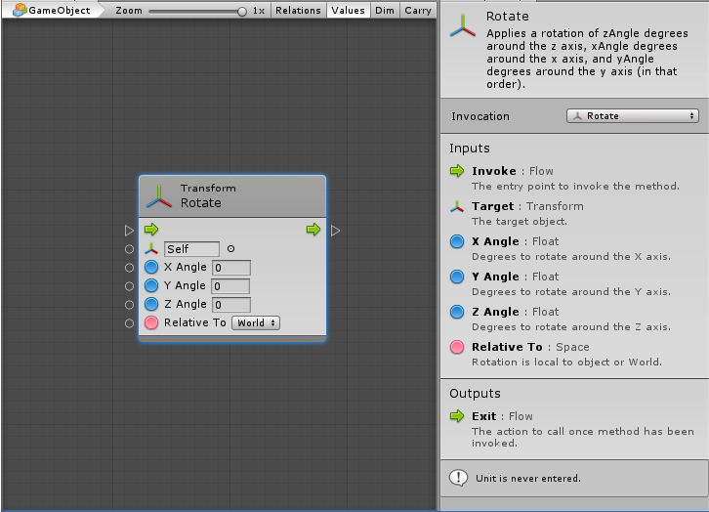Toggle the Relations button in toolbar

[x=298, y=10]
